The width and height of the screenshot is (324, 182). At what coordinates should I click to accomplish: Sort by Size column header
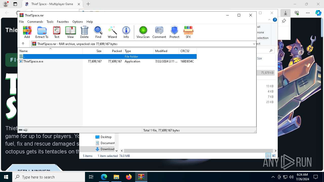(93, 51)
